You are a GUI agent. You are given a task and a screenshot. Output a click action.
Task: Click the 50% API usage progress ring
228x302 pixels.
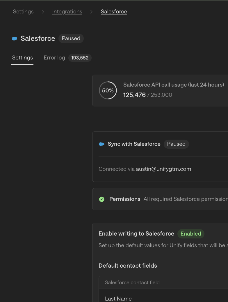(108, 90)
